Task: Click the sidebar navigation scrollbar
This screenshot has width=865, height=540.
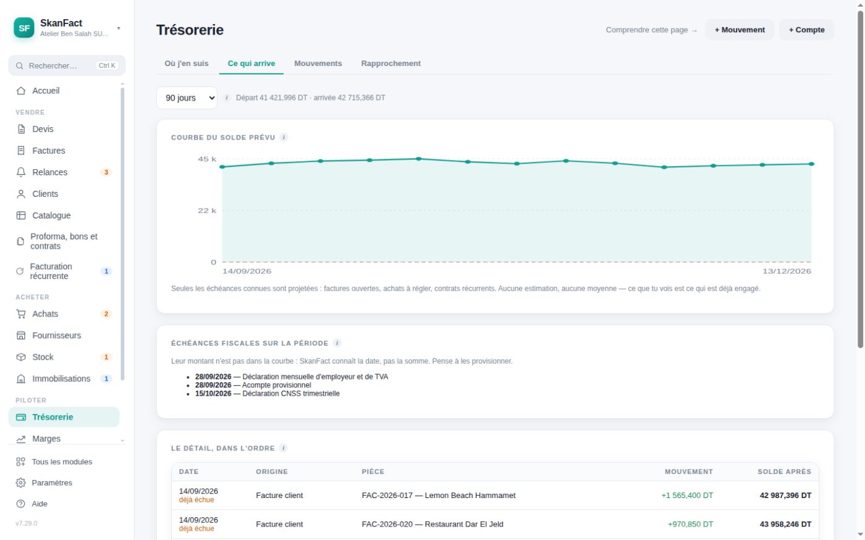Action: coord(122,233)
